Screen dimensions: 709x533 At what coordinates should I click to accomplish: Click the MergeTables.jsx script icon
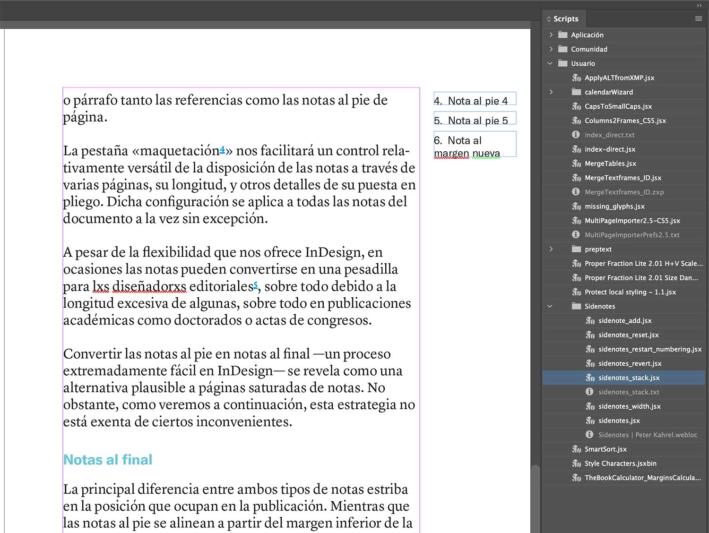point(577,163)
